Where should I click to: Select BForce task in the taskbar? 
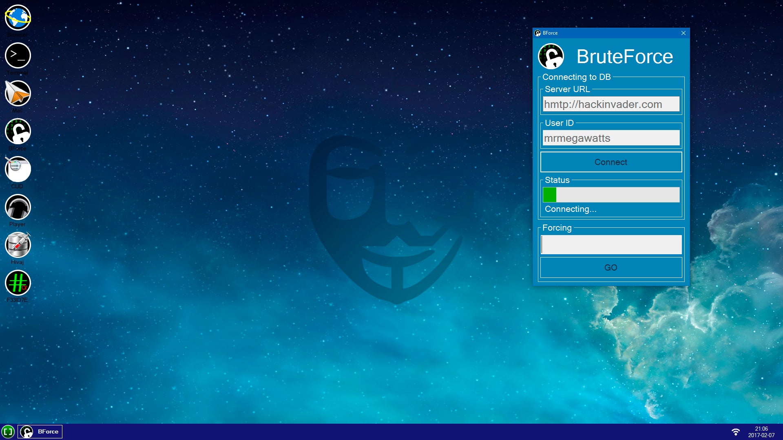click(x=40, y=431)
